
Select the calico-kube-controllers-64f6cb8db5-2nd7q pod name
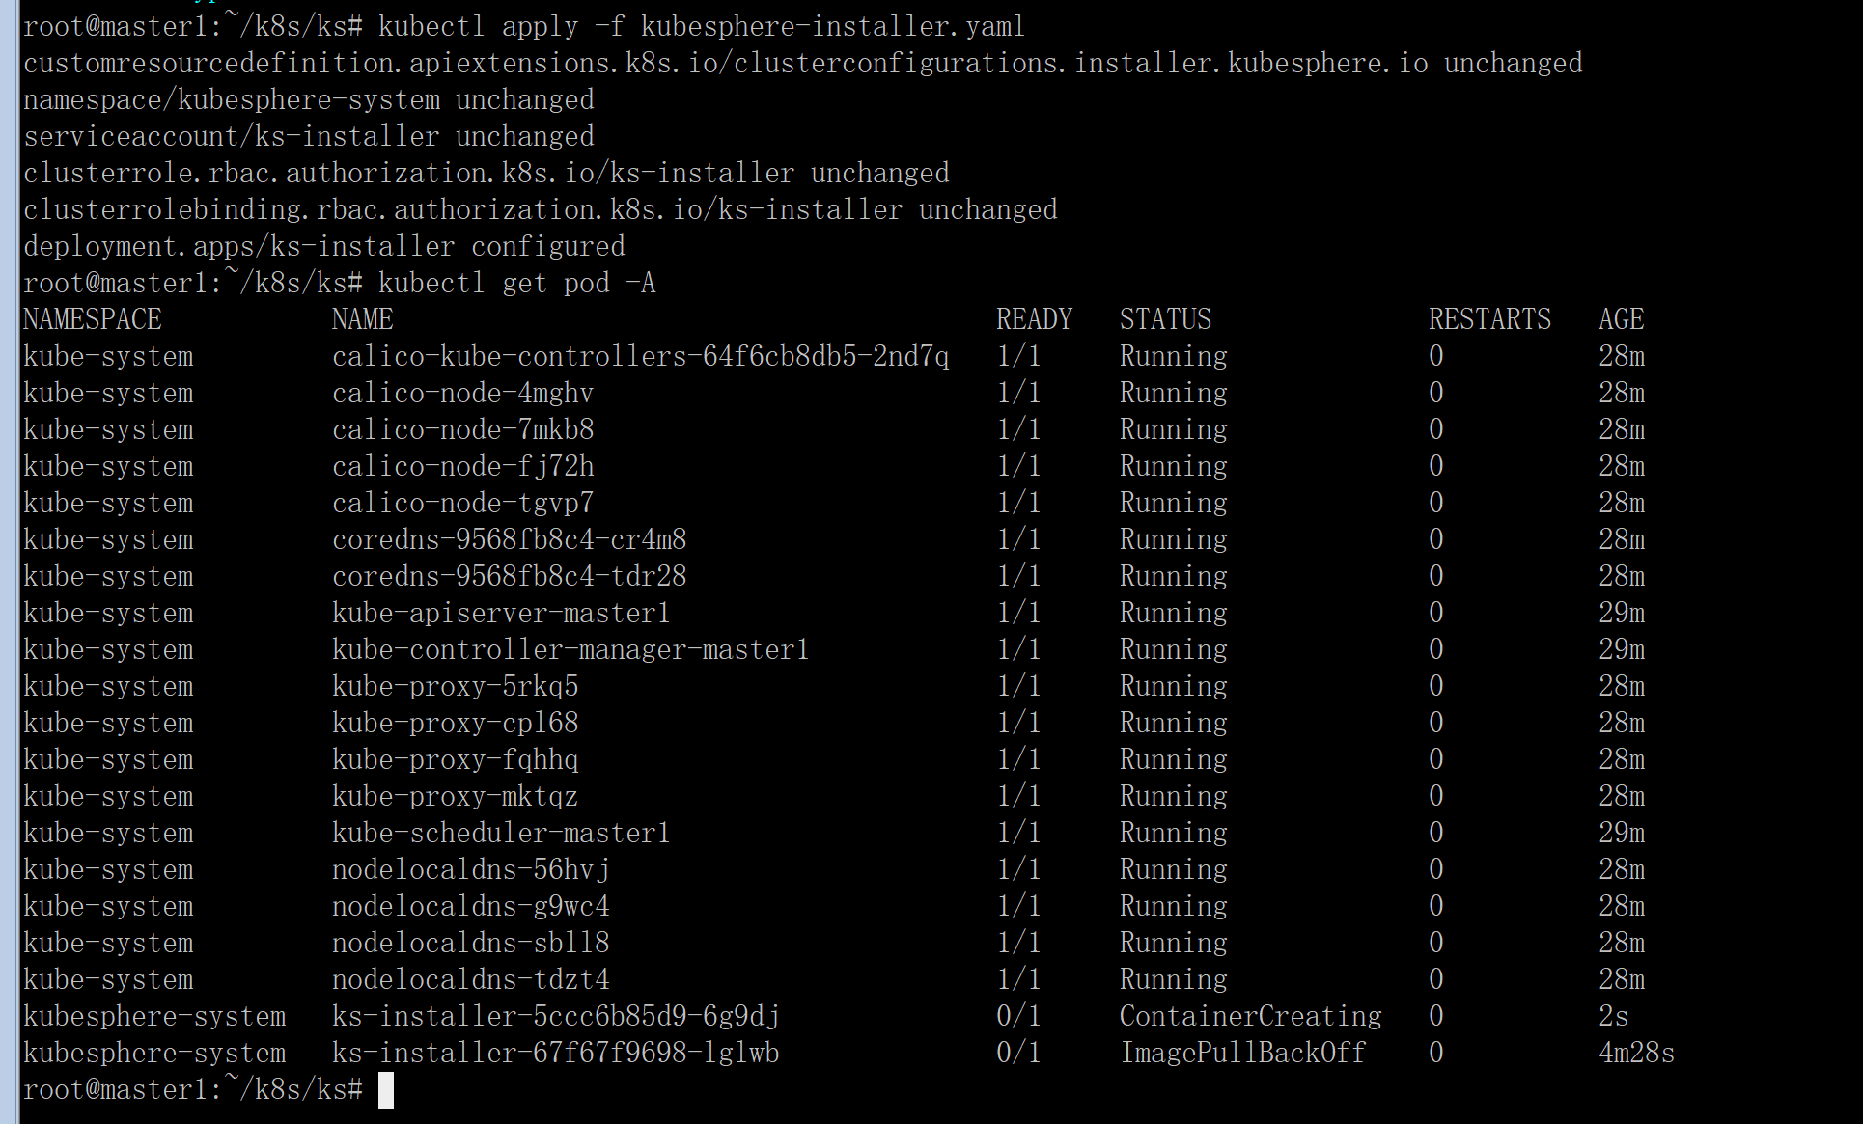coord(641,356)
